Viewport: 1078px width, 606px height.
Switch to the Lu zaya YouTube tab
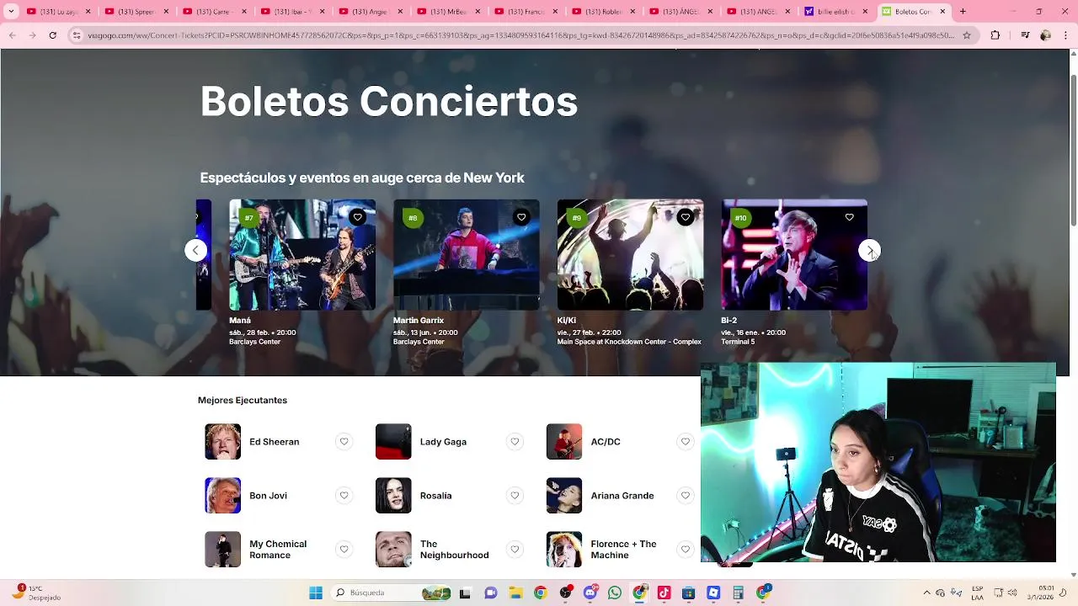[57, 12]
